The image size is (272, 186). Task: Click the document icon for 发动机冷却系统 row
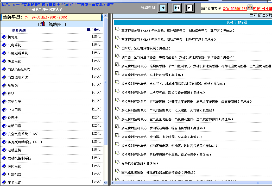[117, 162]
